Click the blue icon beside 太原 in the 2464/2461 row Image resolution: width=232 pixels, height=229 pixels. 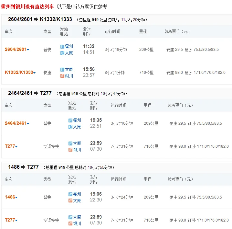click(x=70, y=127)
